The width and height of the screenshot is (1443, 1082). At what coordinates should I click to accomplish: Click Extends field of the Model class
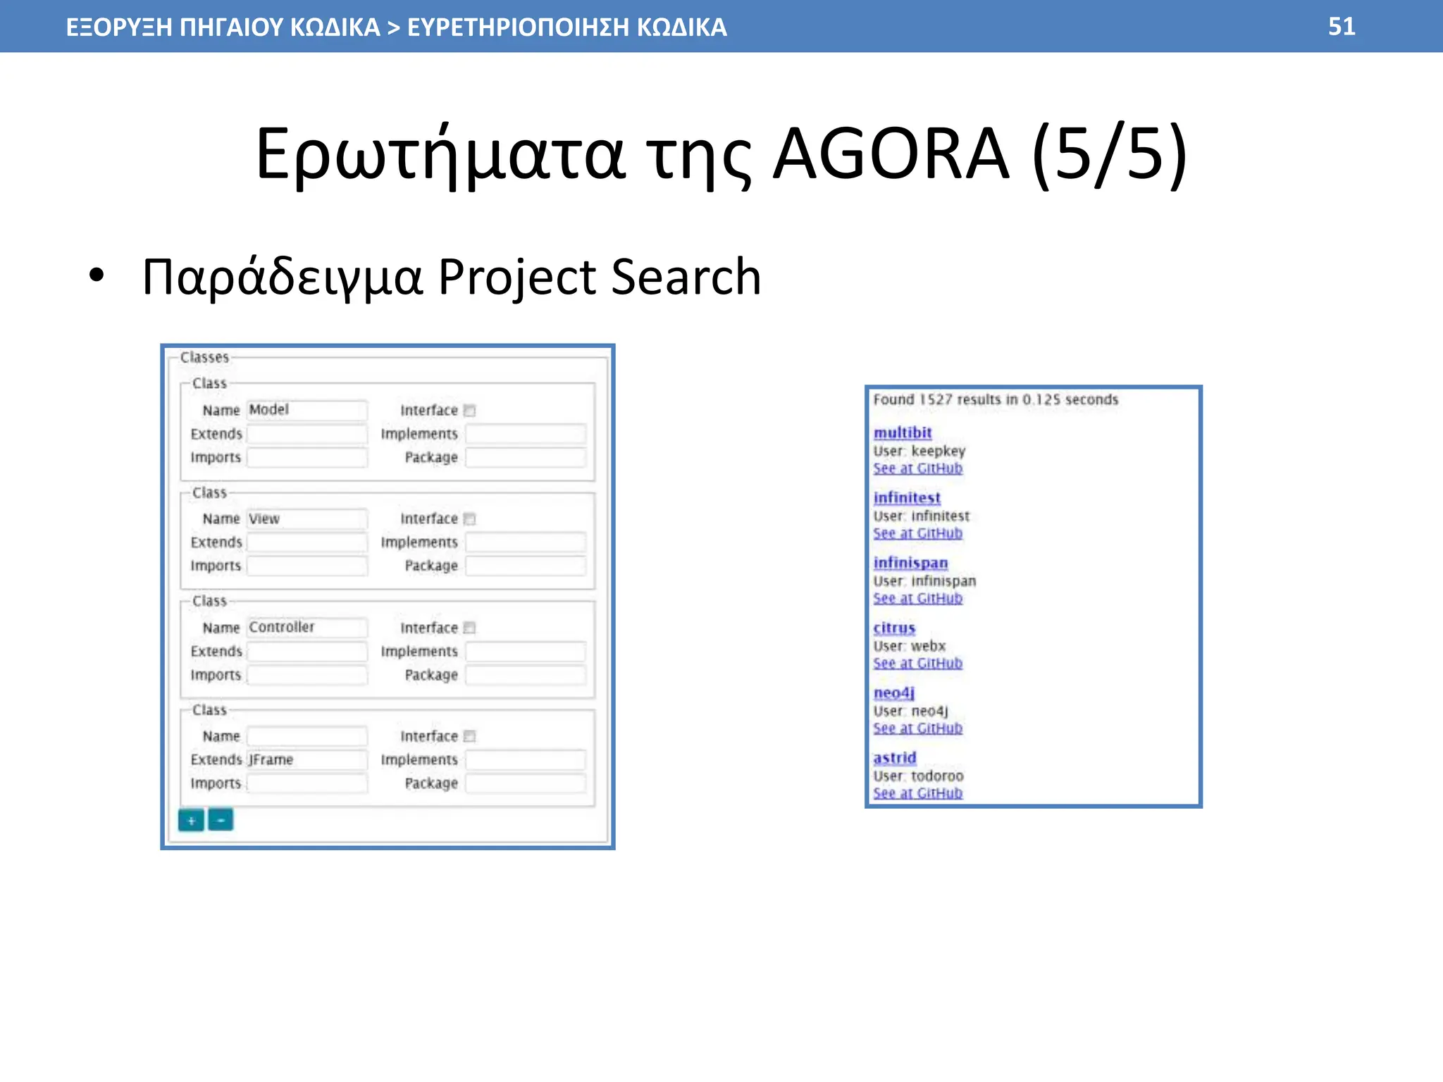pos(306,434)
